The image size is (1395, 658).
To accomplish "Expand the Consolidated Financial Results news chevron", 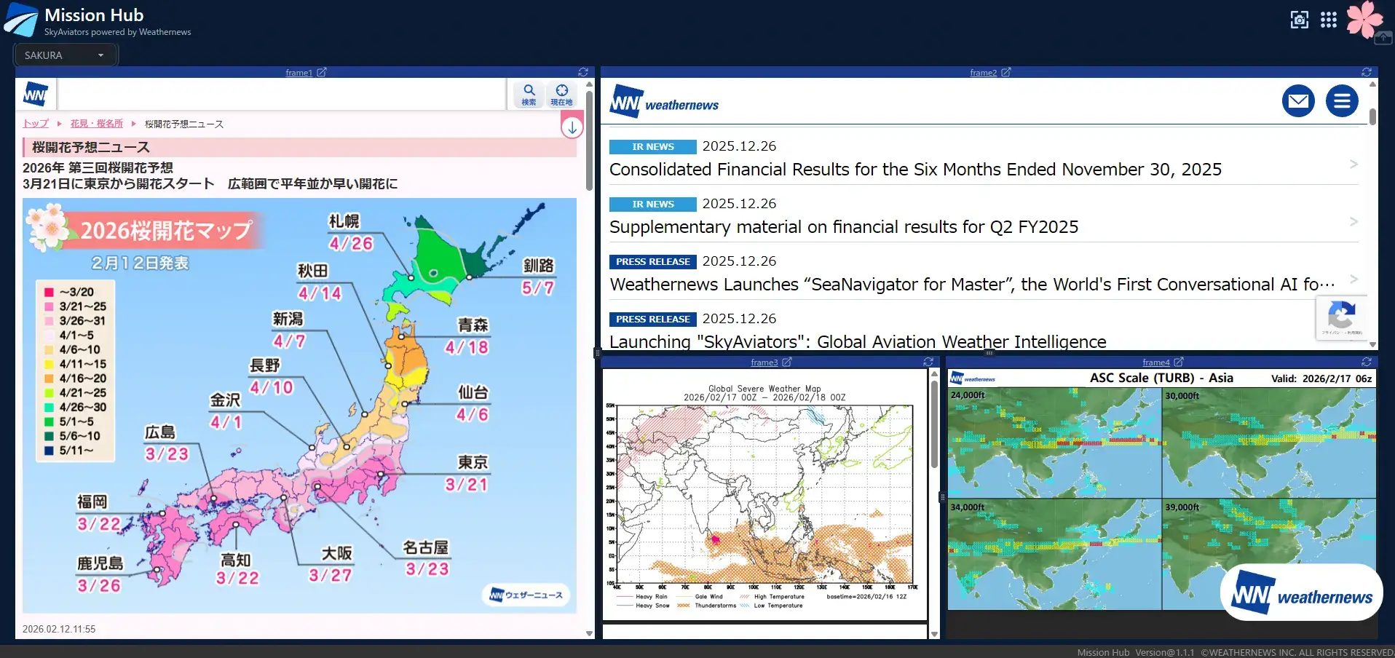I will coord(1353,164).
